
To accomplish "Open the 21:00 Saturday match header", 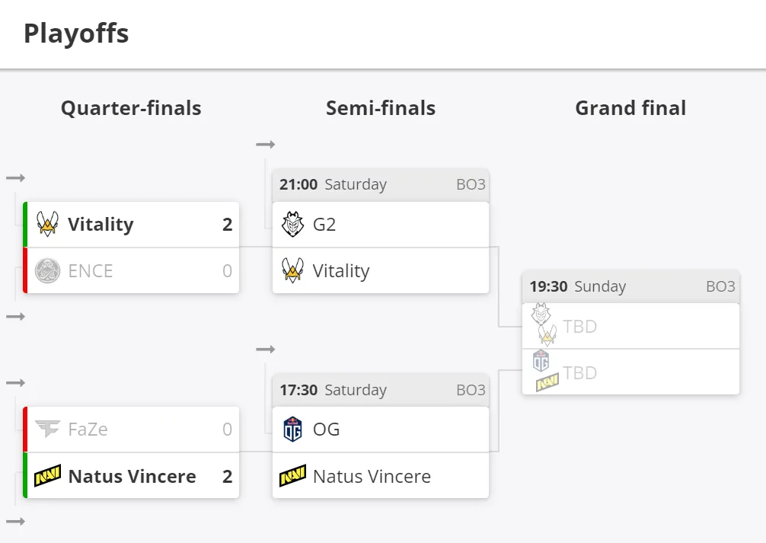I will click(381, 185).
